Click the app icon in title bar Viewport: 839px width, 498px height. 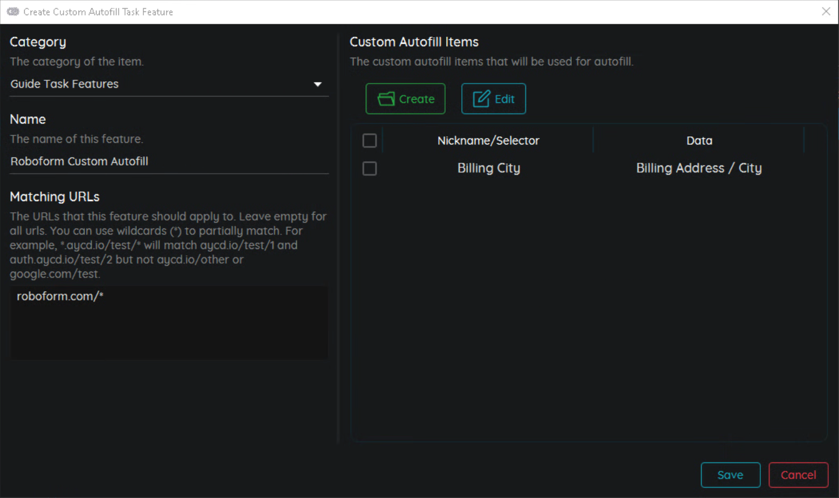pos(13,11)
